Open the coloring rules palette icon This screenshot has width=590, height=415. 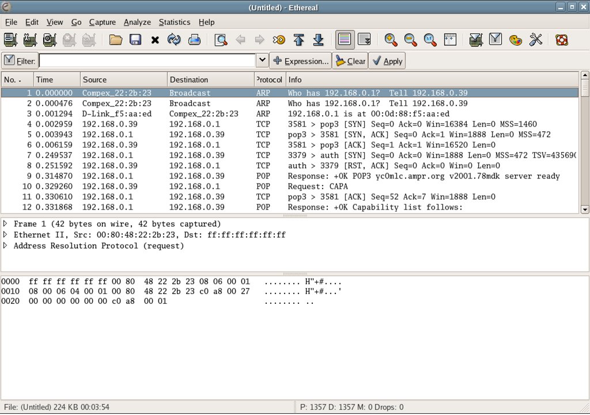click(516, 40)
